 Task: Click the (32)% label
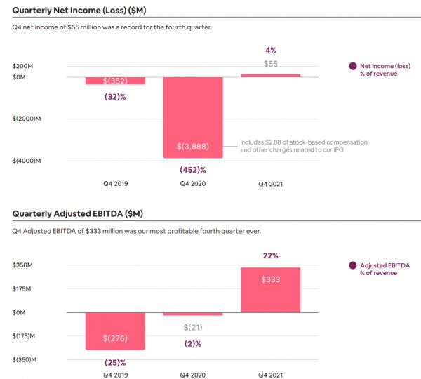pyautogui.click(x=116, y=96)
